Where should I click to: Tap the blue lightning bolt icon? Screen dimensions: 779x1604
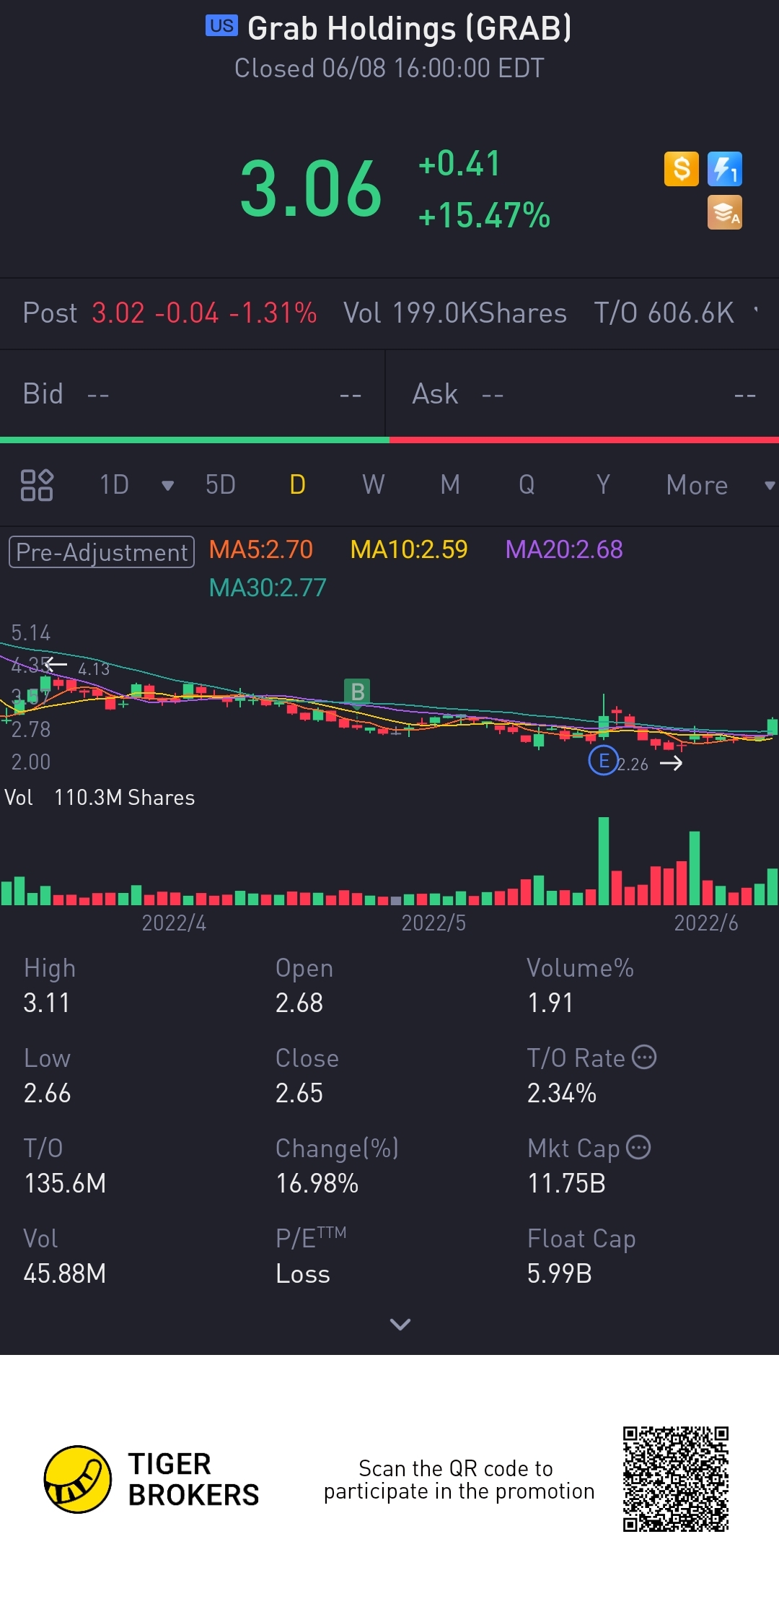(725, 170)
